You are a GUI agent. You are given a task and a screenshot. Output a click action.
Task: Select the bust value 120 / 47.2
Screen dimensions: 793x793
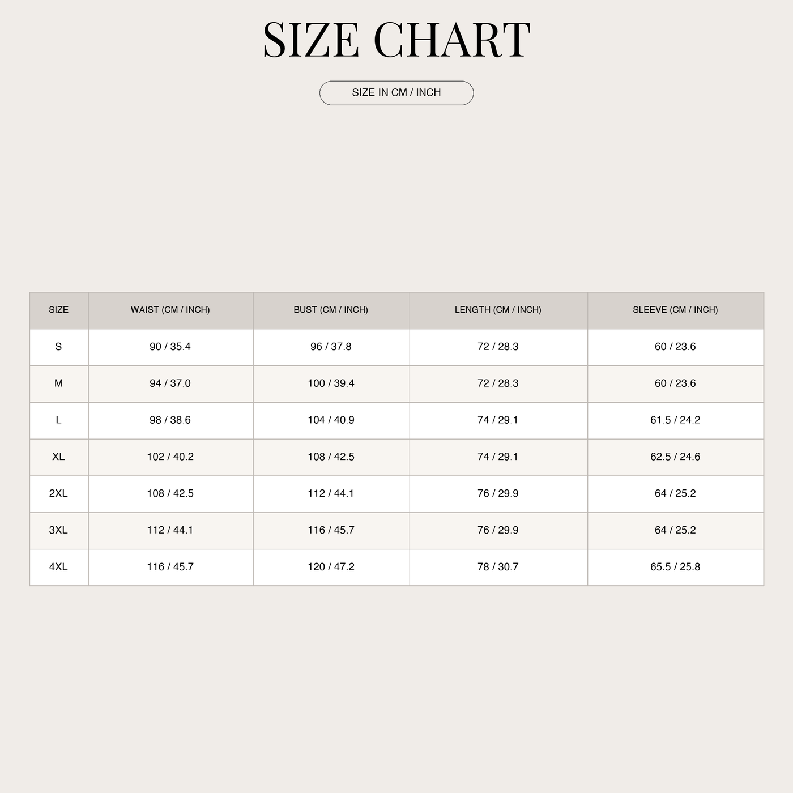click(331, 567)
